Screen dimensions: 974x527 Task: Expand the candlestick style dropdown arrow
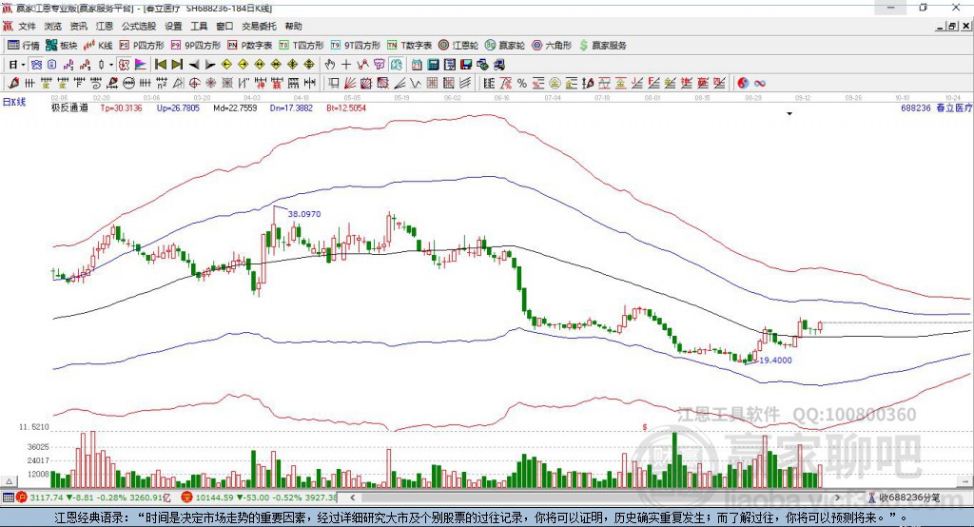click(111, 65)
